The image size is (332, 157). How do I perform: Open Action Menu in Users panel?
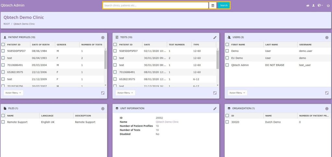coord(237,93)
